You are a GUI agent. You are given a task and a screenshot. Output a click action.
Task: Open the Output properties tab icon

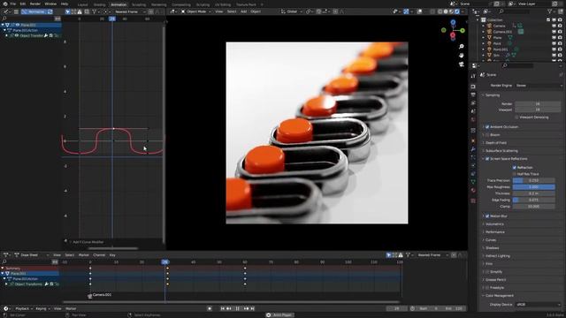pos(473,95)
